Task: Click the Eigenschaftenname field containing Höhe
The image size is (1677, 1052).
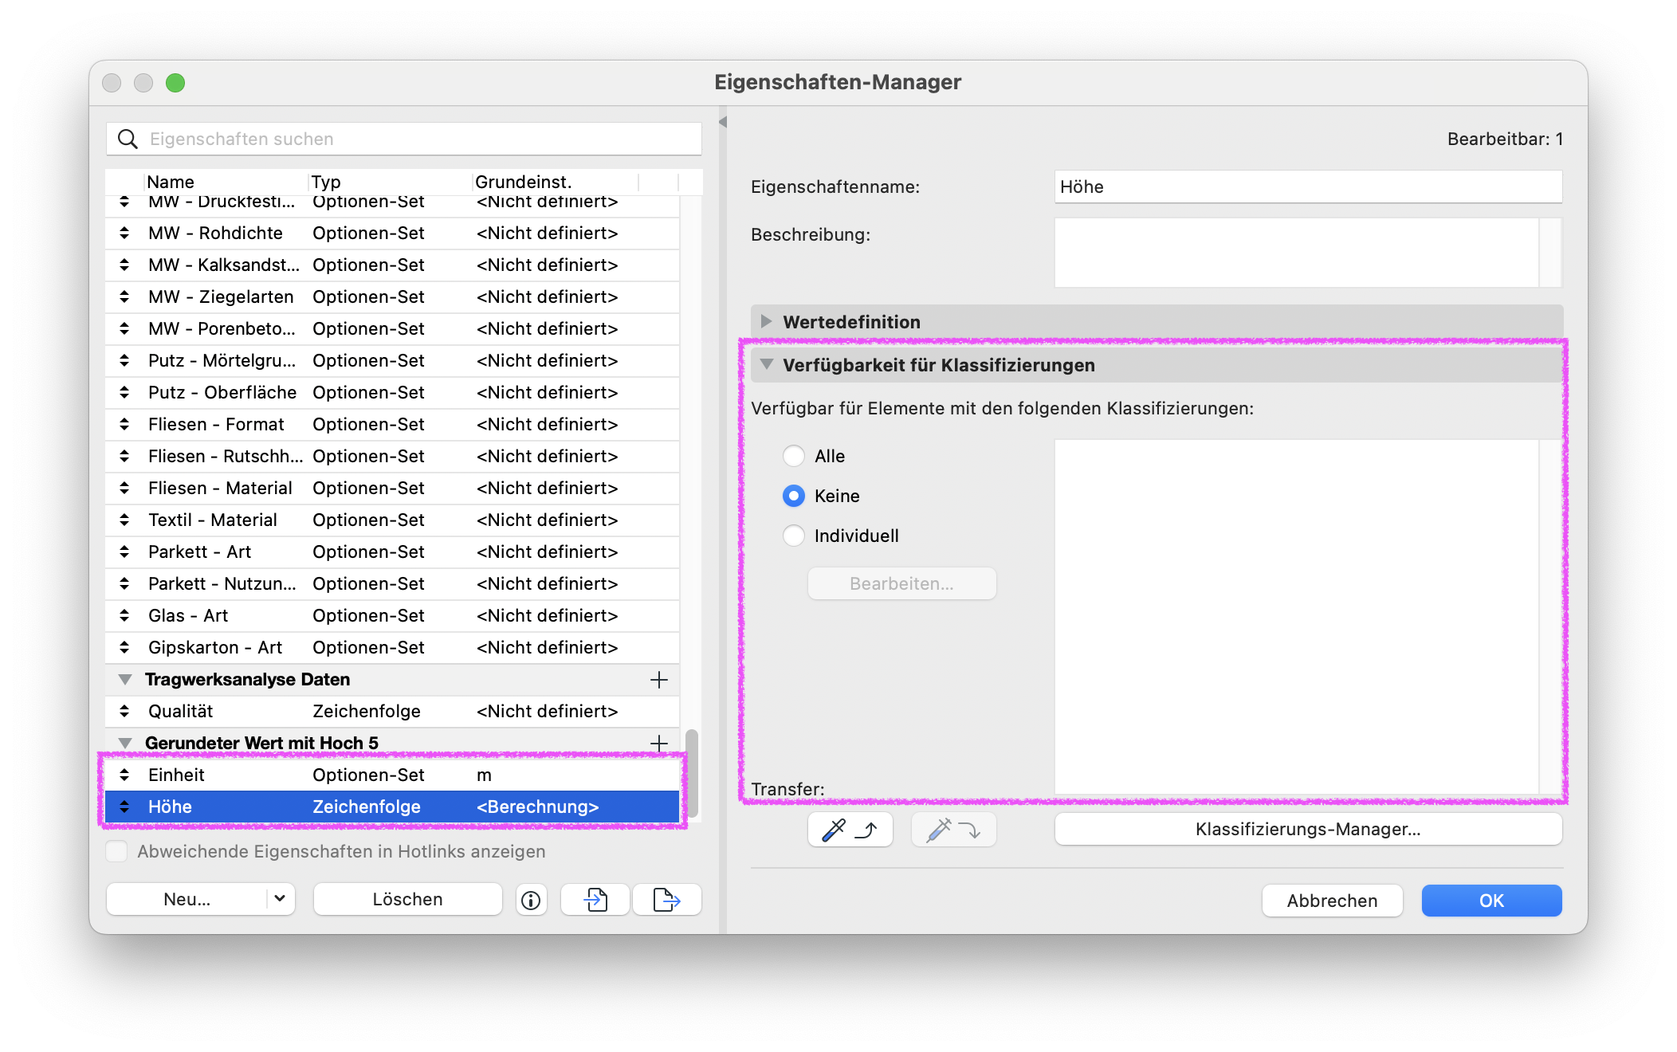Action: coord(1307,186)
